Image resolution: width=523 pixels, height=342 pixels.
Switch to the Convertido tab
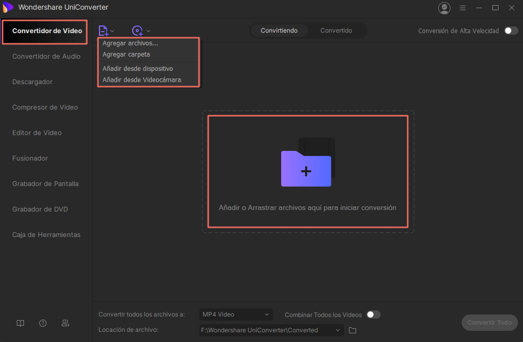pos(336,31)
